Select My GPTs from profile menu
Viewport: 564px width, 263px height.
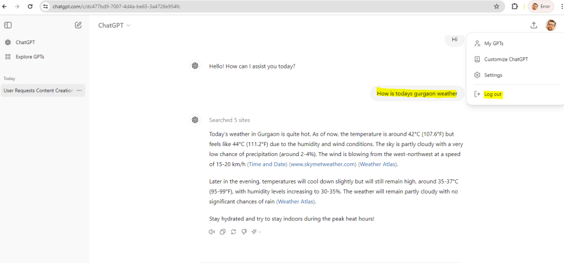[493, 44]
